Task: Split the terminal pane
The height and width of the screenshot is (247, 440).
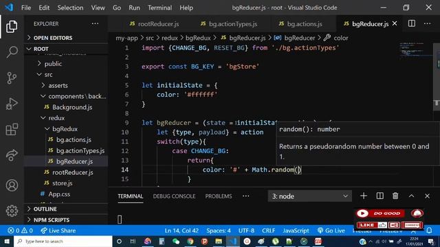Action: coord(379,196)
